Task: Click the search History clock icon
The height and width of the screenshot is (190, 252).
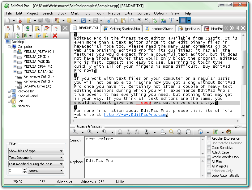Action: pyautogui.click(x=200, y=132)
